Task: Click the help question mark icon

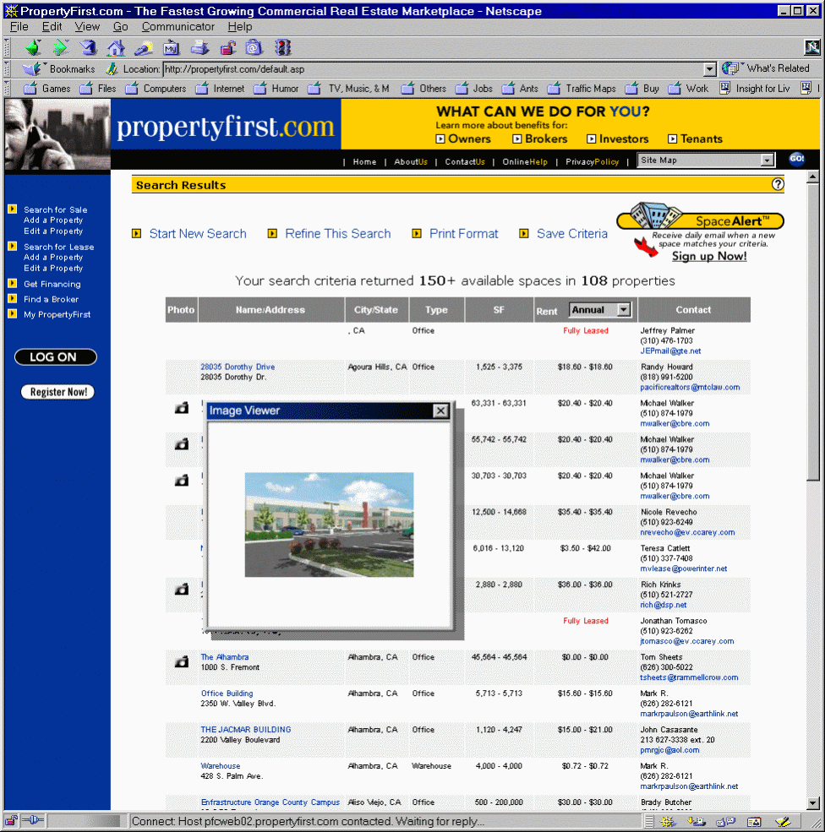Action: 778,184
